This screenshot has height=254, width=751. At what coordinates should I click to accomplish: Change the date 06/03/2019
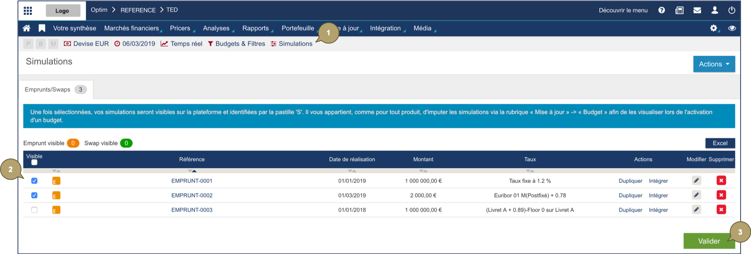click(x=135, y=44)
